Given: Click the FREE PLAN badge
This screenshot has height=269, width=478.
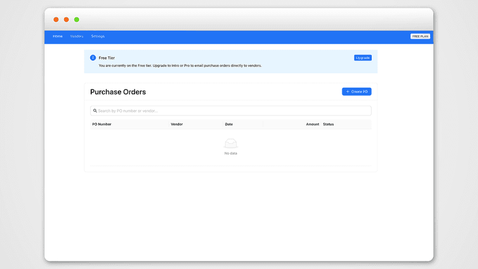Looking at the screenshot, I should click(x=420, y=36).
